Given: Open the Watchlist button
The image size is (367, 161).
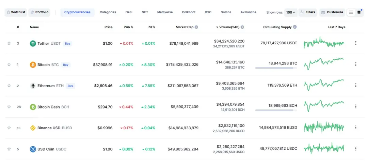Looking at the screenshot, I should pos(16,12).
